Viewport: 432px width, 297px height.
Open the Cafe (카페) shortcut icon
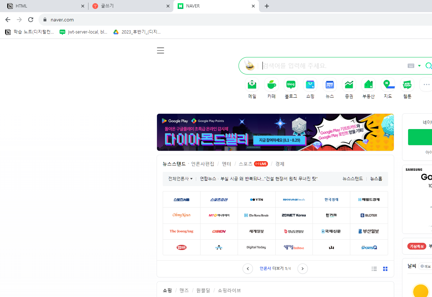[271, 85]
